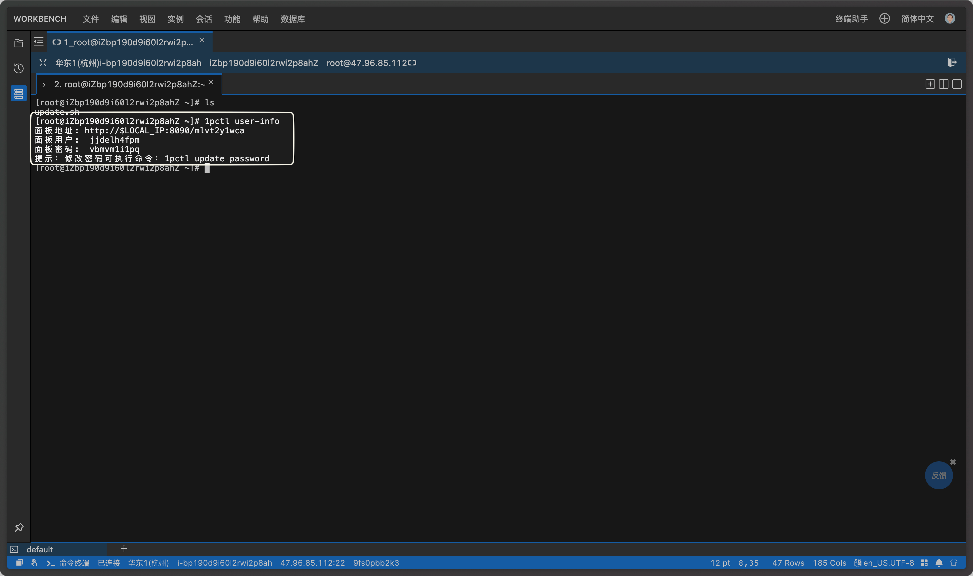Open the file manager folder icon in sidebar
Viewport: 973px width, 576px height.
19,43
